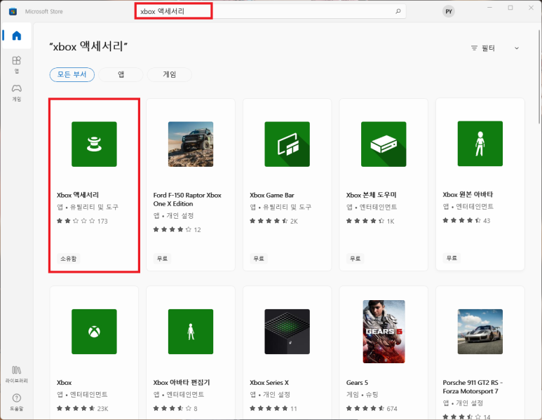Click 앱 • 유틸리티 및 도구 under Xbox Game Bar

coord(280,207)
